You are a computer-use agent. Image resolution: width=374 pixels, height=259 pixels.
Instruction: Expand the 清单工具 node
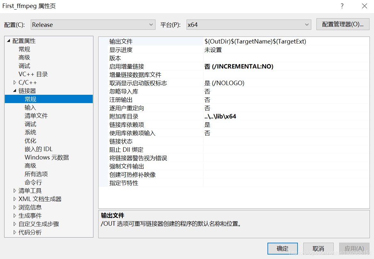[15, 190]
